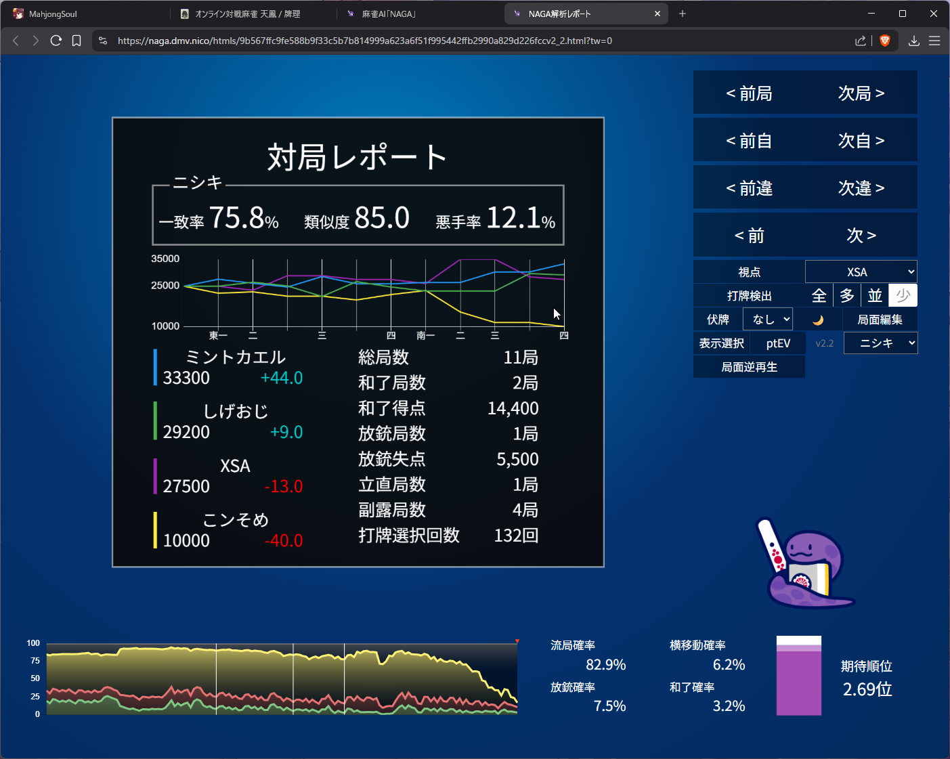Image resolution: width=950 pixels, height=759 pixels.
Task: Select the 少 discard detection option
Action: tap(903, 296)
